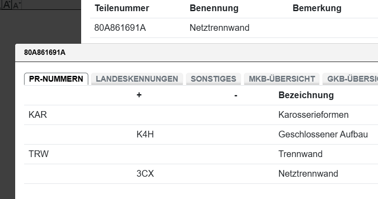Click the KAR row label
Image resolution: width=378 pixels, height=199 pixels.
click(x=37, y=115)
